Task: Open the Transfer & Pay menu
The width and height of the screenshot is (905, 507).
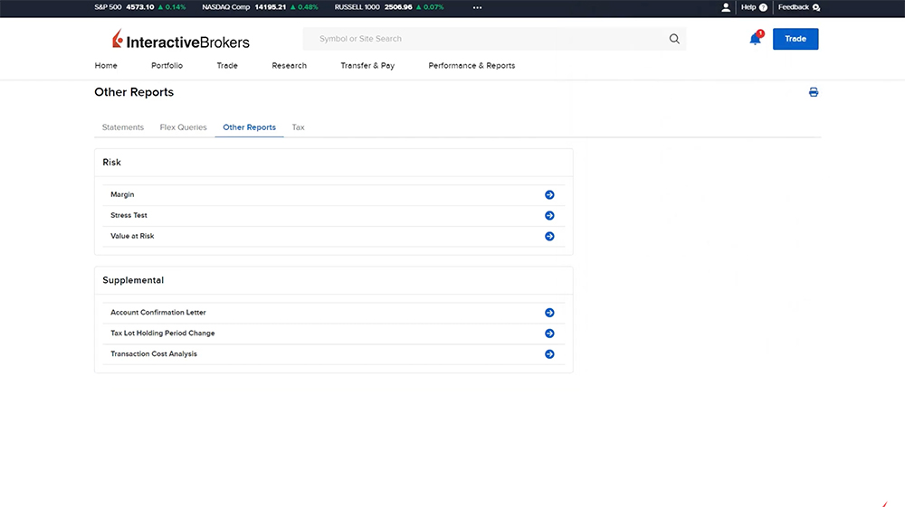Action: tap(367, 66)
